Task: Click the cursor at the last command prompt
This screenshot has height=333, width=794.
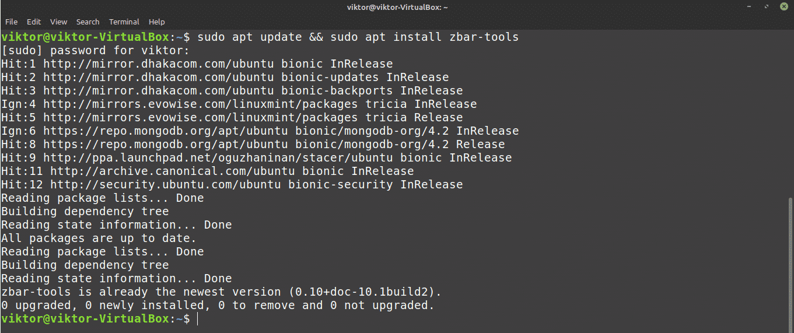Action: 198,319
